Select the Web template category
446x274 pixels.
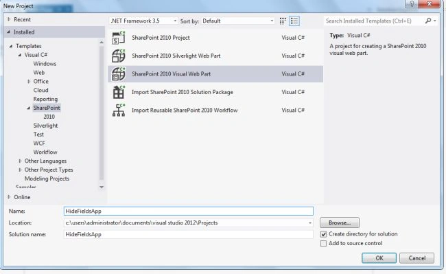pyautogui.click(x=39, y=73)
